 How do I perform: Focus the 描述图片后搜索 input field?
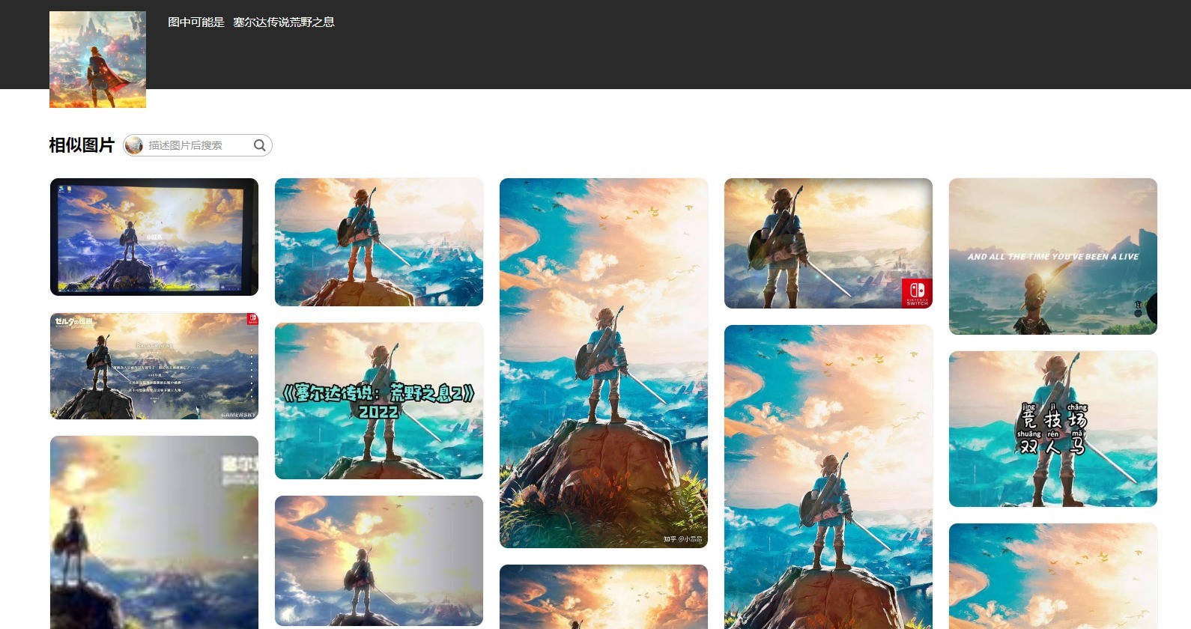pos(198,145)
